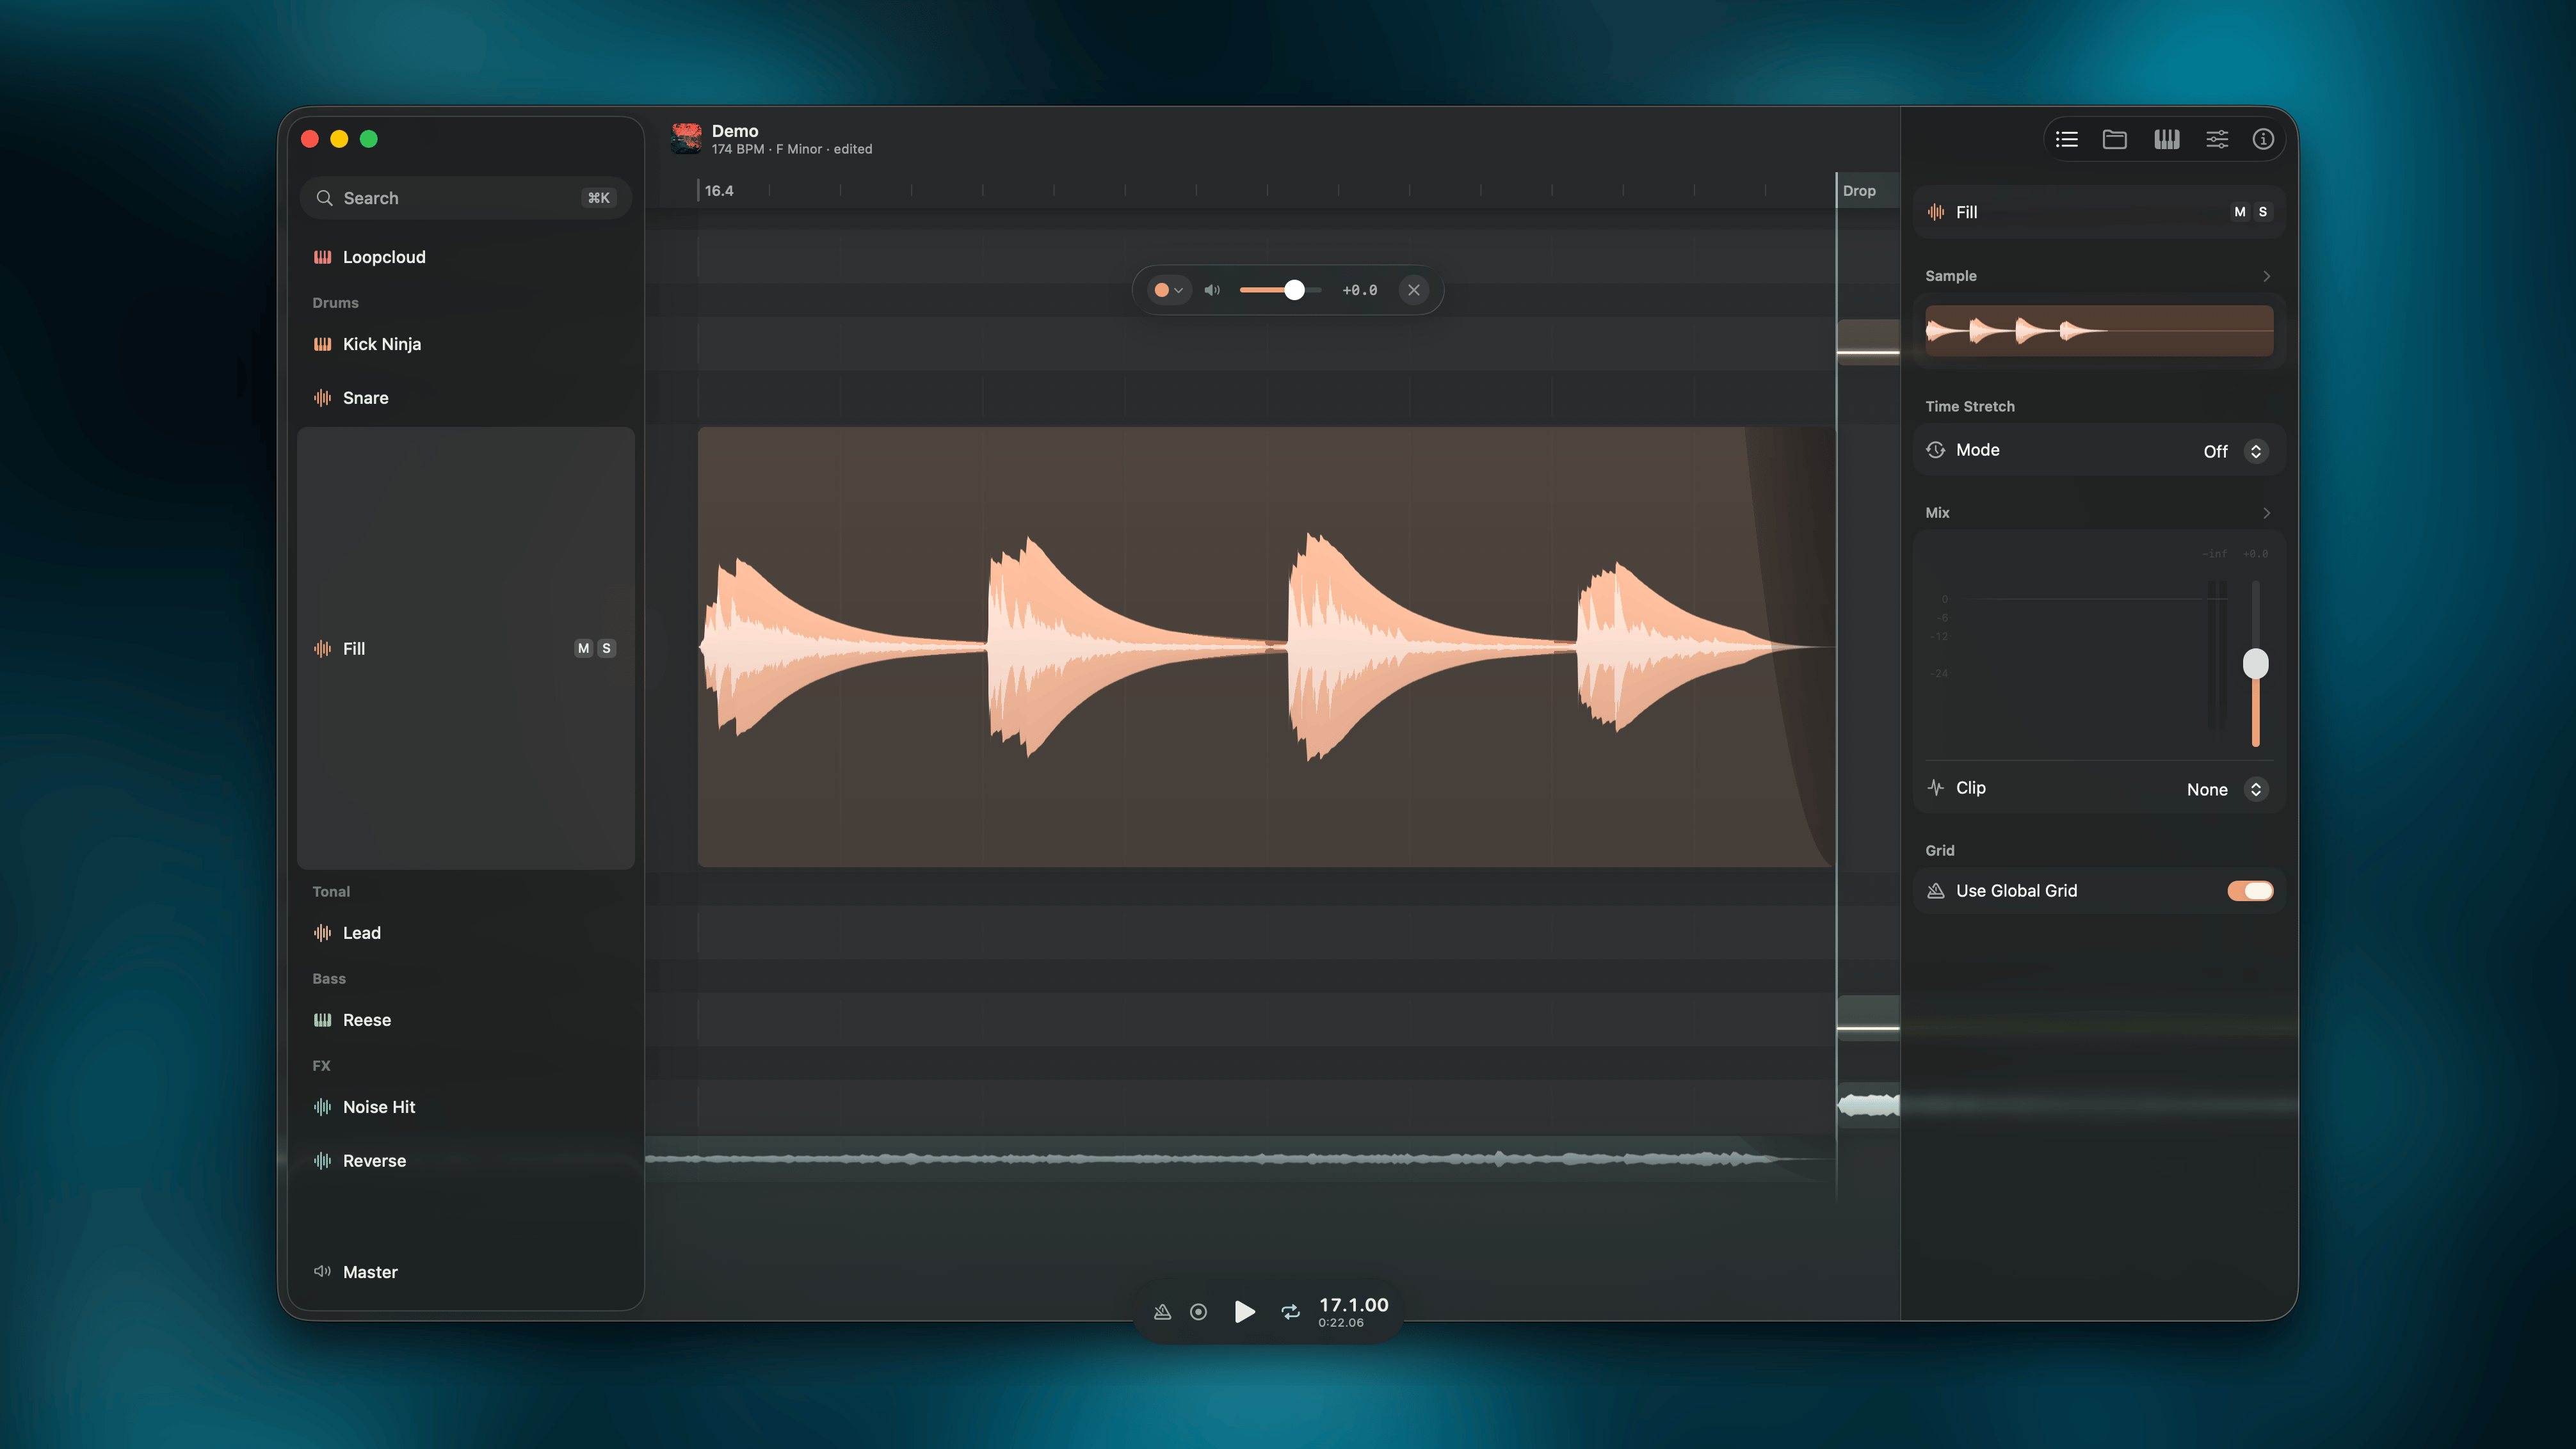Solo the Fill track in sidebar
The width and height of the screenshot is (2576, 1449).
pos(606,649)
